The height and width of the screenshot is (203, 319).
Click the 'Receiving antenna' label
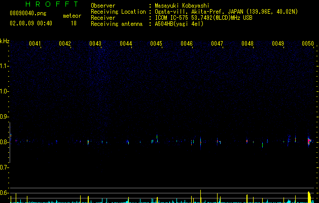point(117,24)
